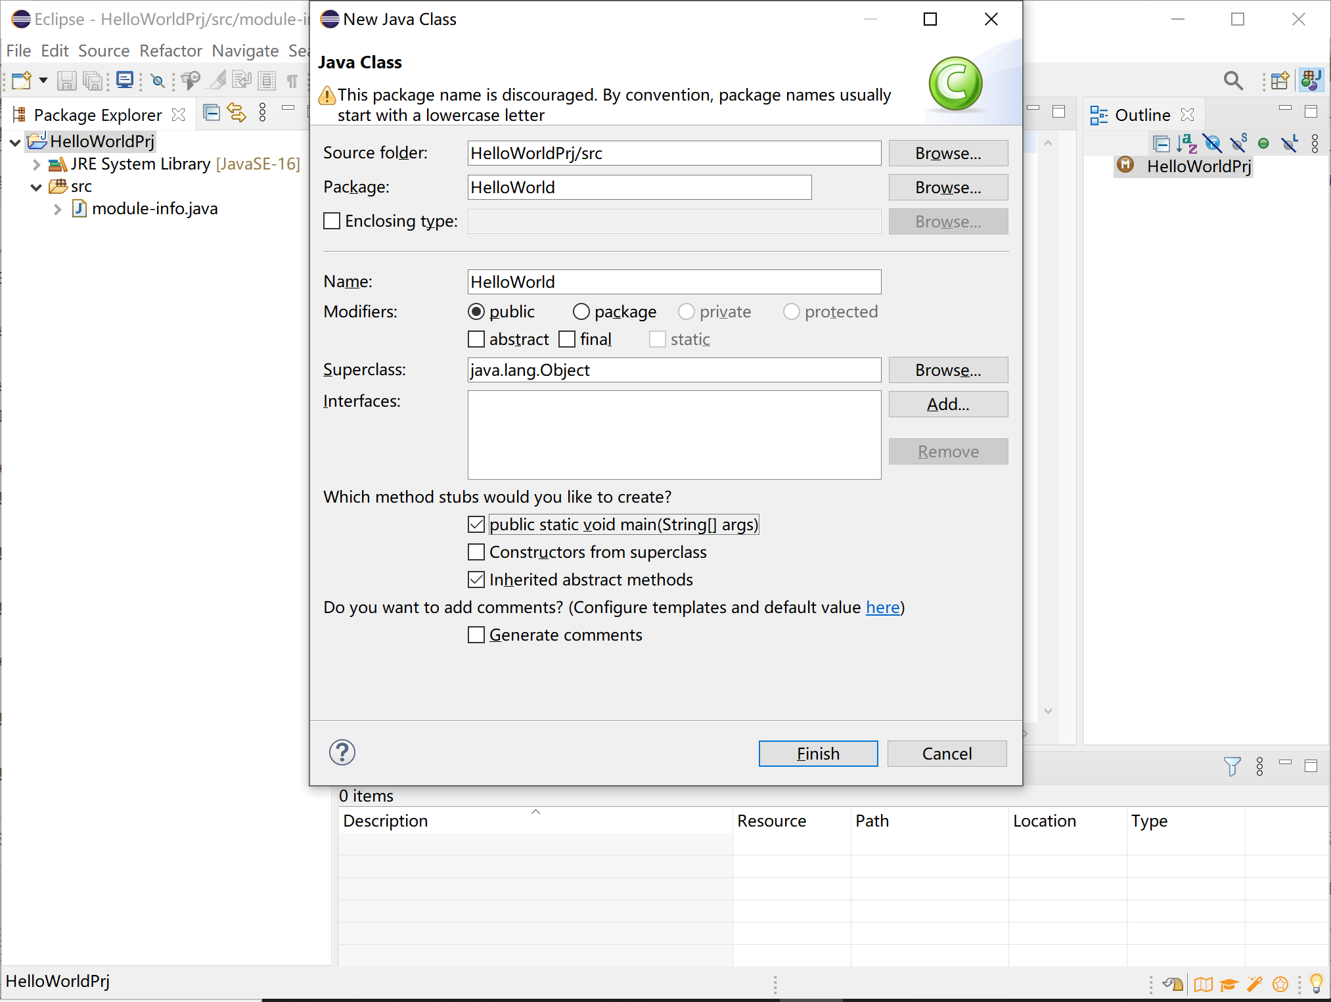Collapse the src folder tree node

[37, 187]
